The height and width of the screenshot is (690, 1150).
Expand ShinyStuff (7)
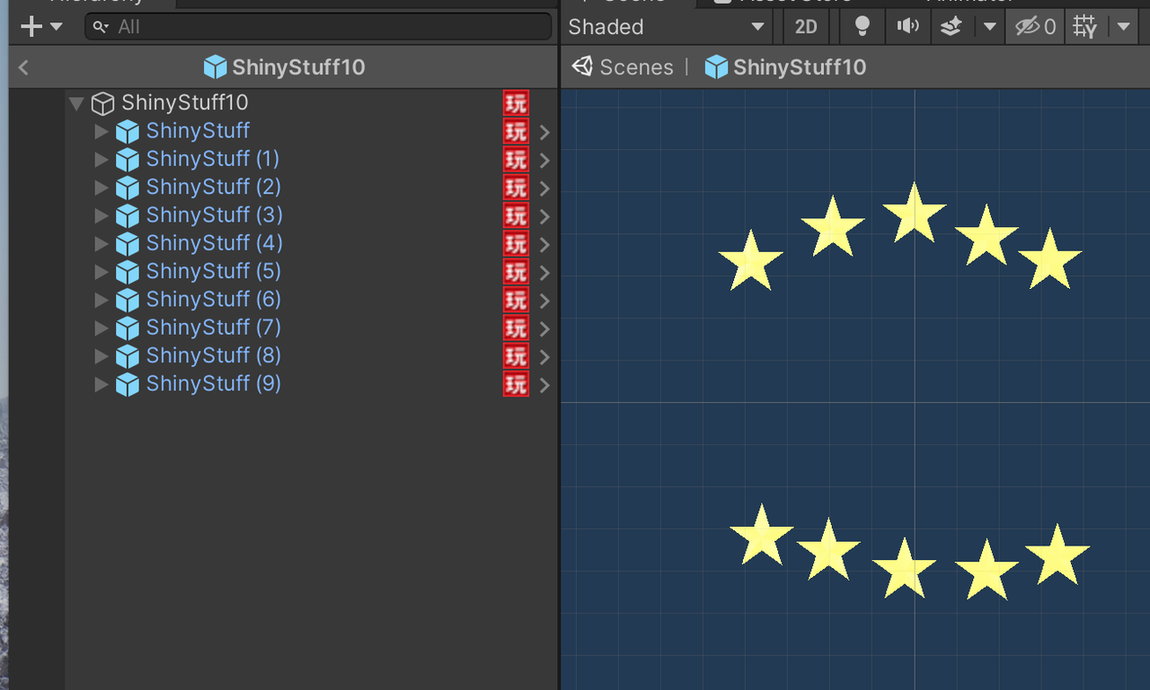pos(102,328)
